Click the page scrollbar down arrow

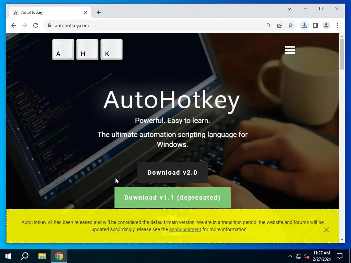coord(342,240)
